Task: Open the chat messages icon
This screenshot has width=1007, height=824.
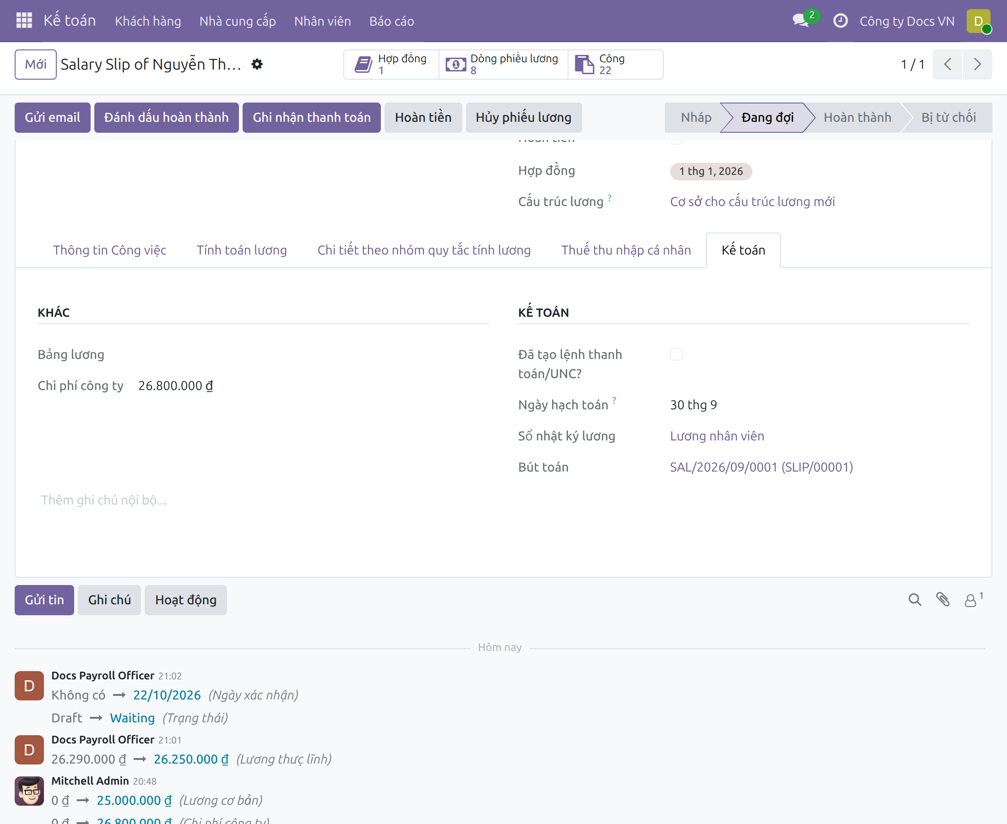Action: 801,21
